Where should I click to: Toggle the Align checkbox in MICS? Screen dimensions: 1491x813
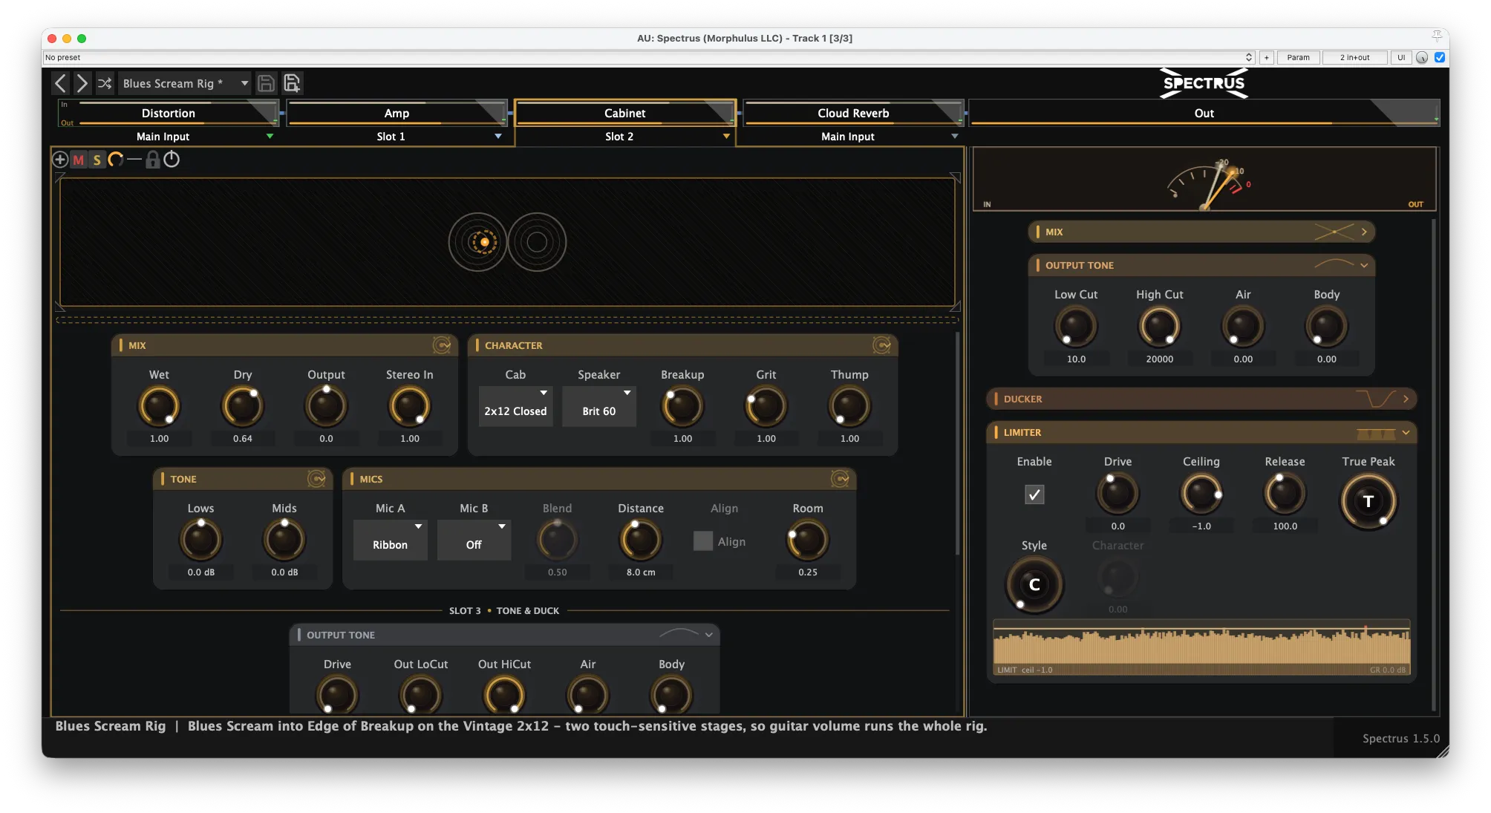702,541
